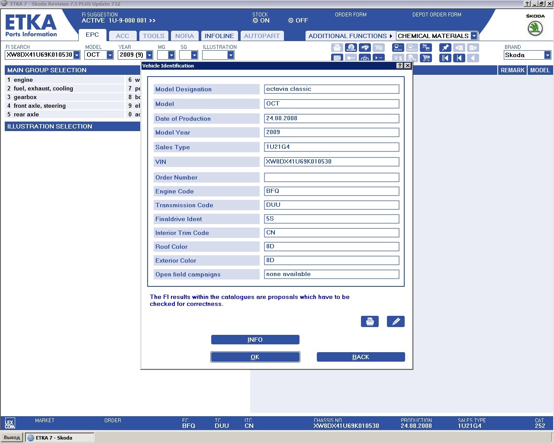This screenshot has width=554, height=443.
Task: Select main group 4 front axle, steering
Action: (x=64, y=106)
